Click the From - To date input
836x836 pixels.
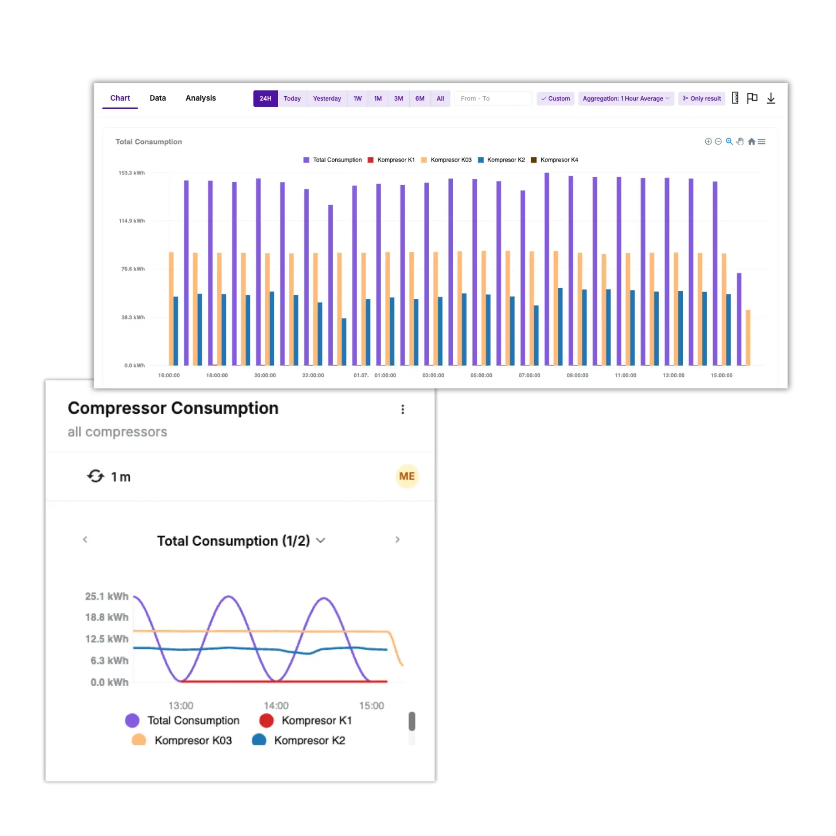click(x=493, y=98)
